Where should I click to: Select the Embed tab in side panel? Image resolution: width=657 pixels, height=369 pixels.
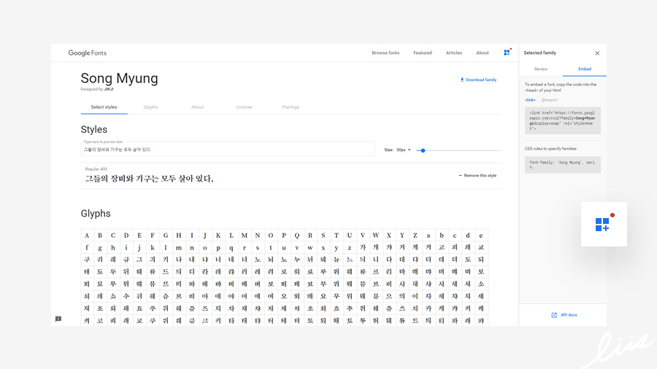tap(585, 69)
